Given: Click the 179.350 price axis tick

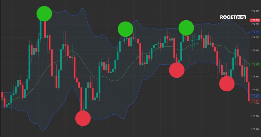Looking at the screenshot, I should [255, 129].
